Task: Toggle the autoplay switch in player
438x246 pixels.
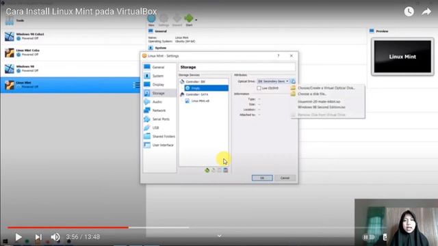Action: click(x=368, y=237)
